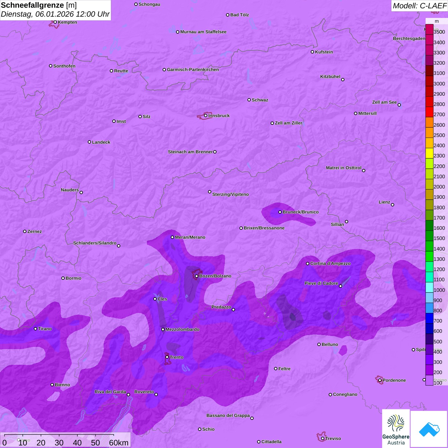Image resolution: width=448 pixels, height=448 pixels.
Task: Click the 3500 m legend color
Action: click(x=429, y=29)
